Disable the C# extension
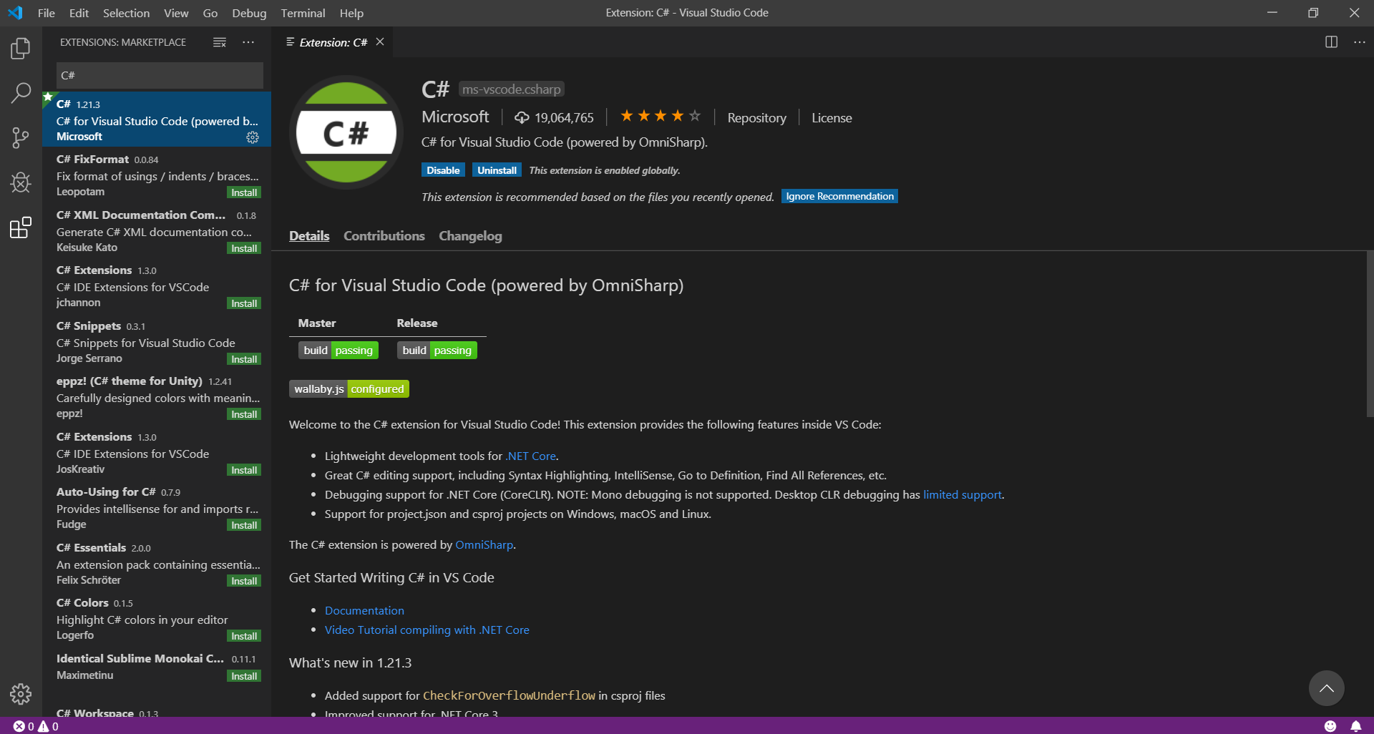1374x734 pixels. coord(443,170)
